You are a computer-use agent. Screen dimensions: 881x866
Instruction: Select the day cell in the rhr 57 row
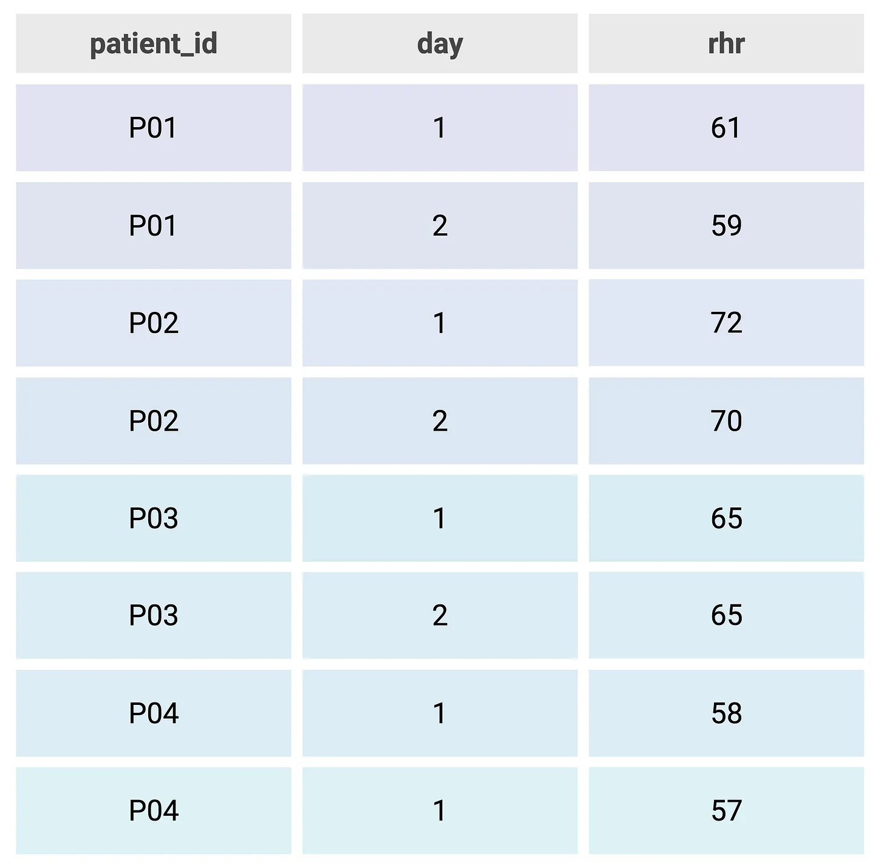tap(440, 810)
